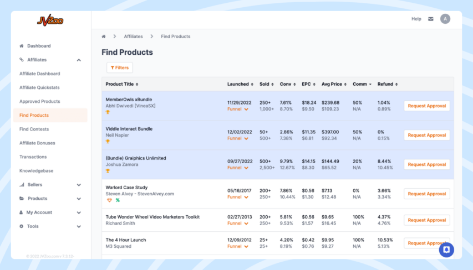Click the green percent icon under Warlord Case Study
The width and height of the screenshot is (473, 270).
tap(118, 200)
